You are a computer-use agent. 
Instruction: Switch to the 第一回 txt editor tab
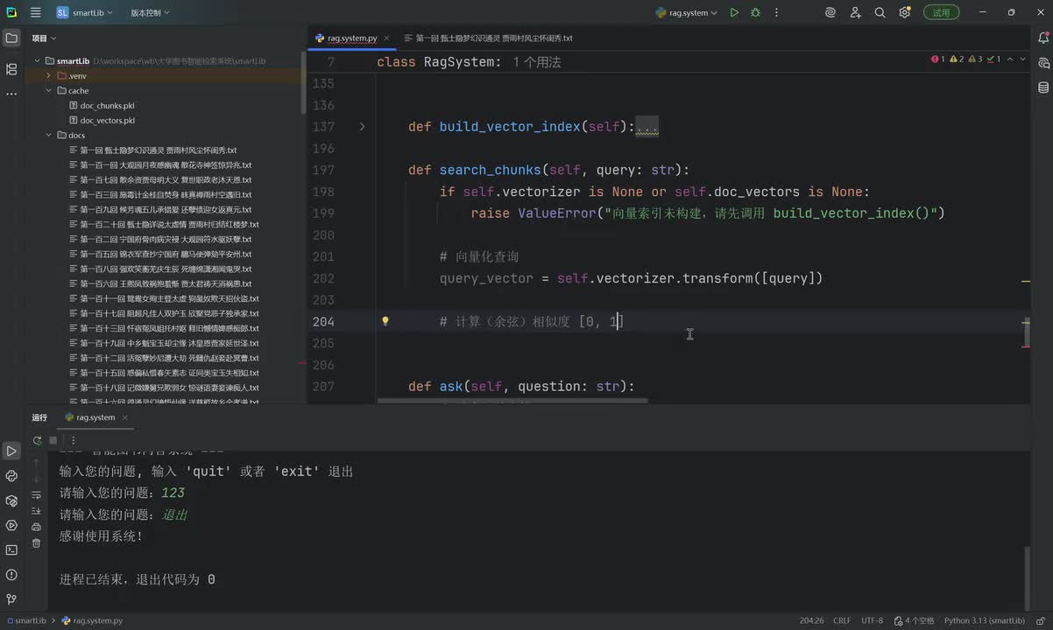[493, 38]
